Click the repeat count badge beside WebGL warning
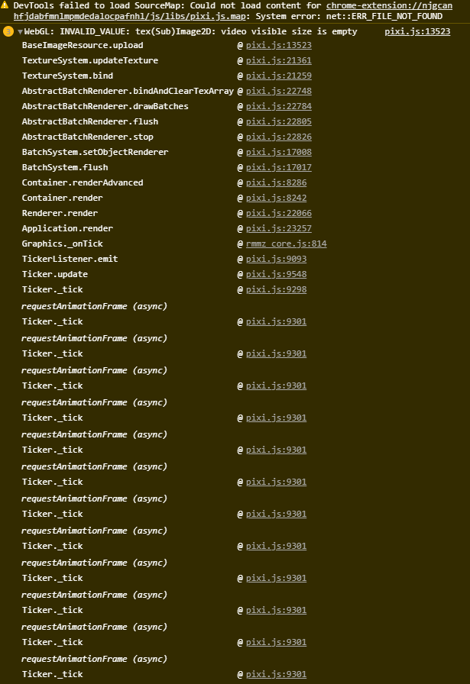The width and height of the screenshot is (470, 684). pos(8,31)
